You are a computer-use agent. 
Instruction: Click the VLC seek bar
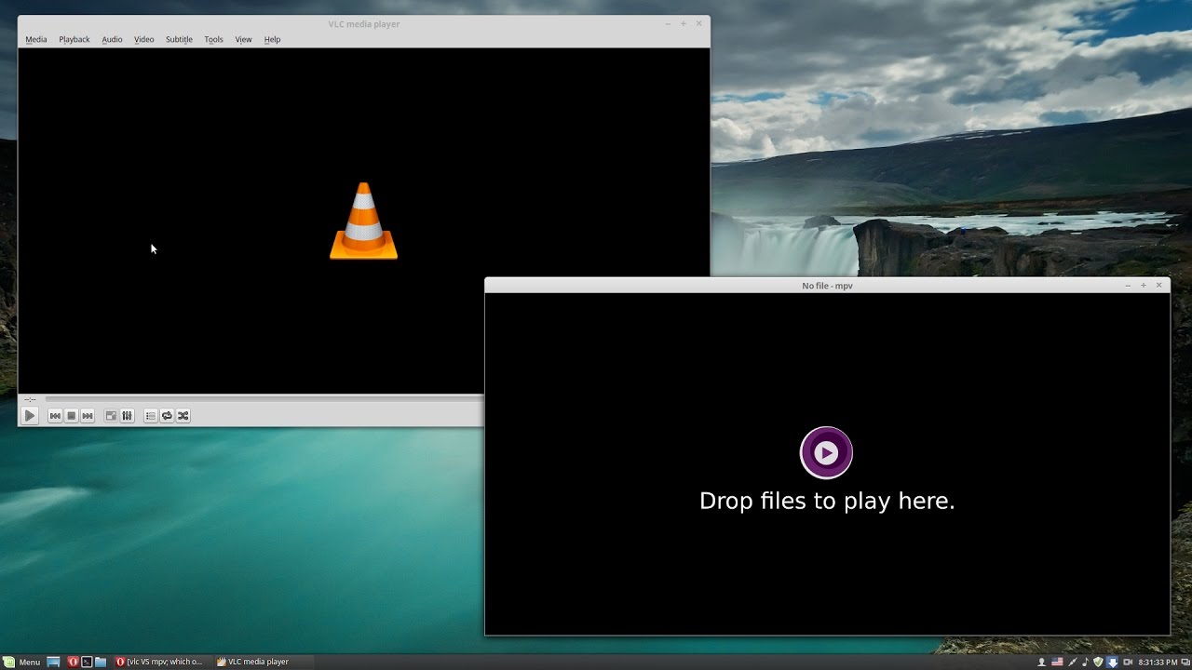[264, 399]
